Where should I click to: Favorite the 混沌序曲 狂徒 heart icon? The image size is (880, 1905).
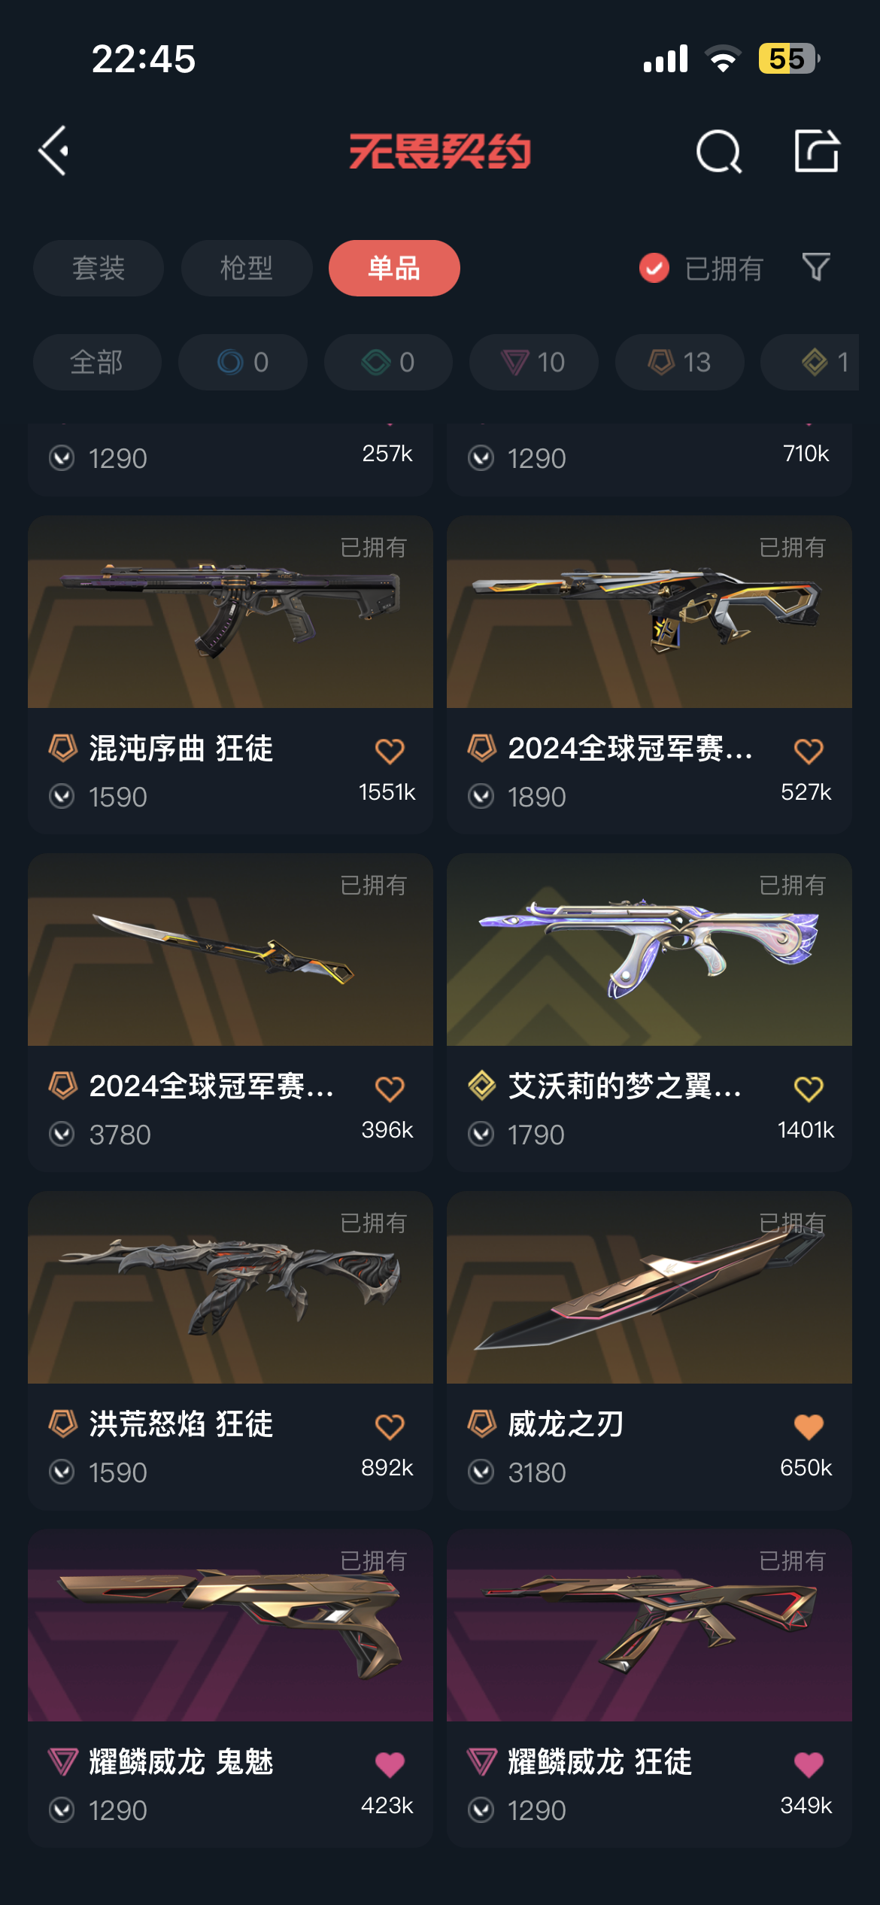point(390,750)
